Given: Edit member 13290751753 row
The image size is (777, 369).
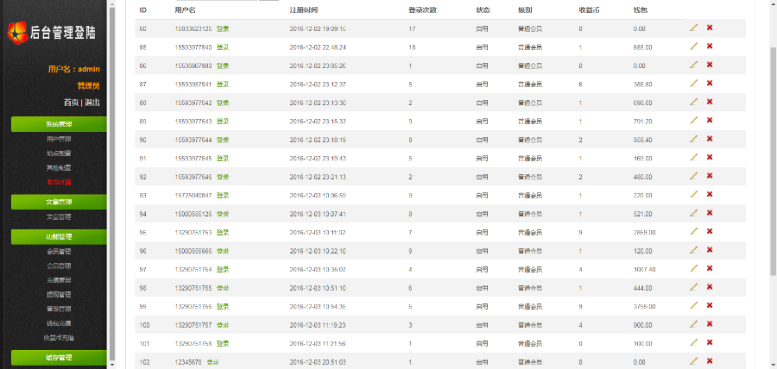Looking at the screenshot, I should pyautogui.click(x=693, y=231).
